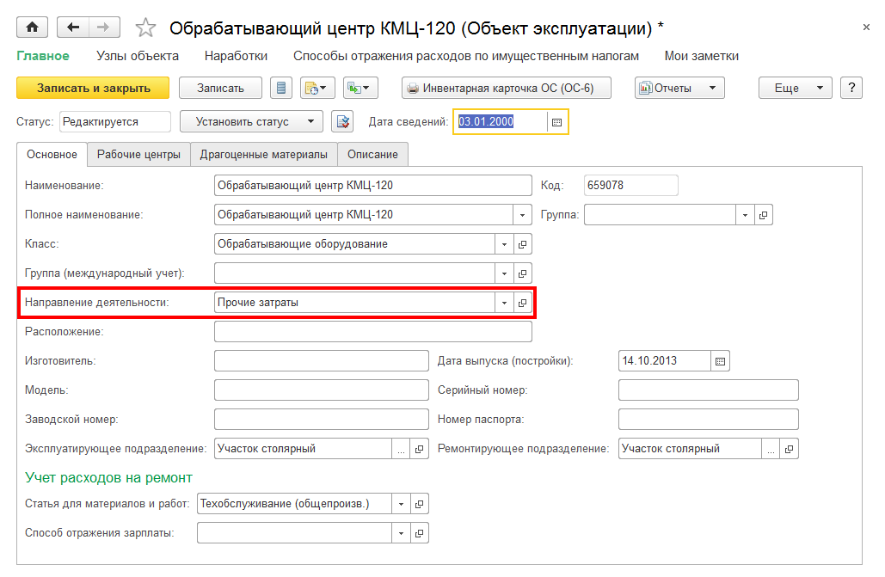Expand Направление деятельности dropdown arrow
The height and width of the screenshot is (577, 885).
[504, 303]
